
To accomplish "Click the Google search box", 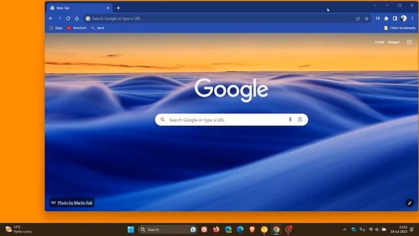I will (x=231, y=120).
